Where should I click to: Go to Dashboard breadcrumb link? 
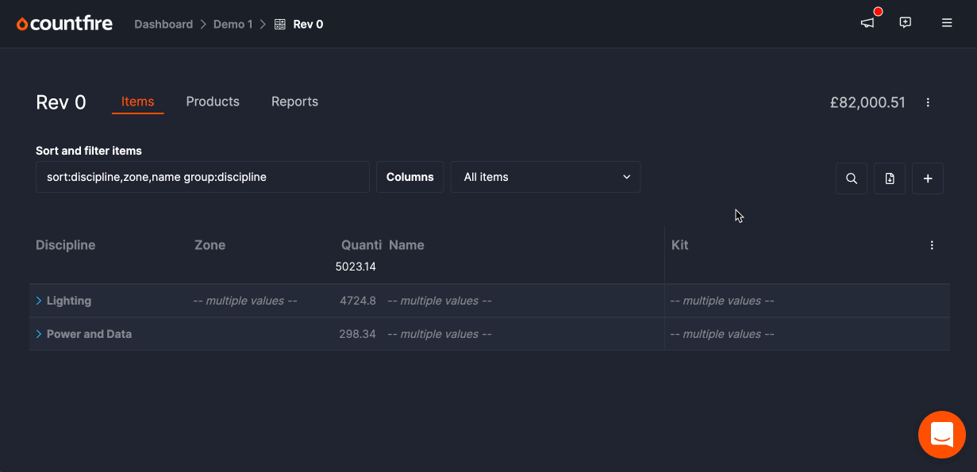163,24
